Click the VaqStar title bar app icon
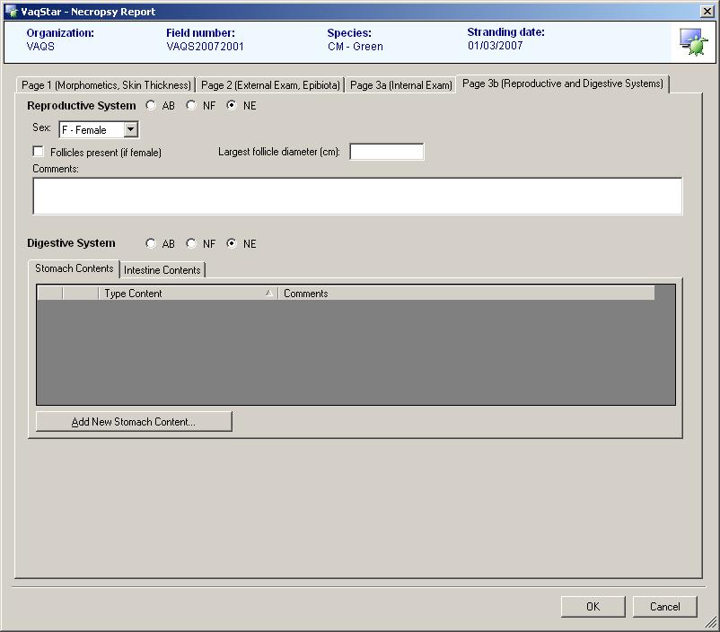720x632 pixels. 10,12
